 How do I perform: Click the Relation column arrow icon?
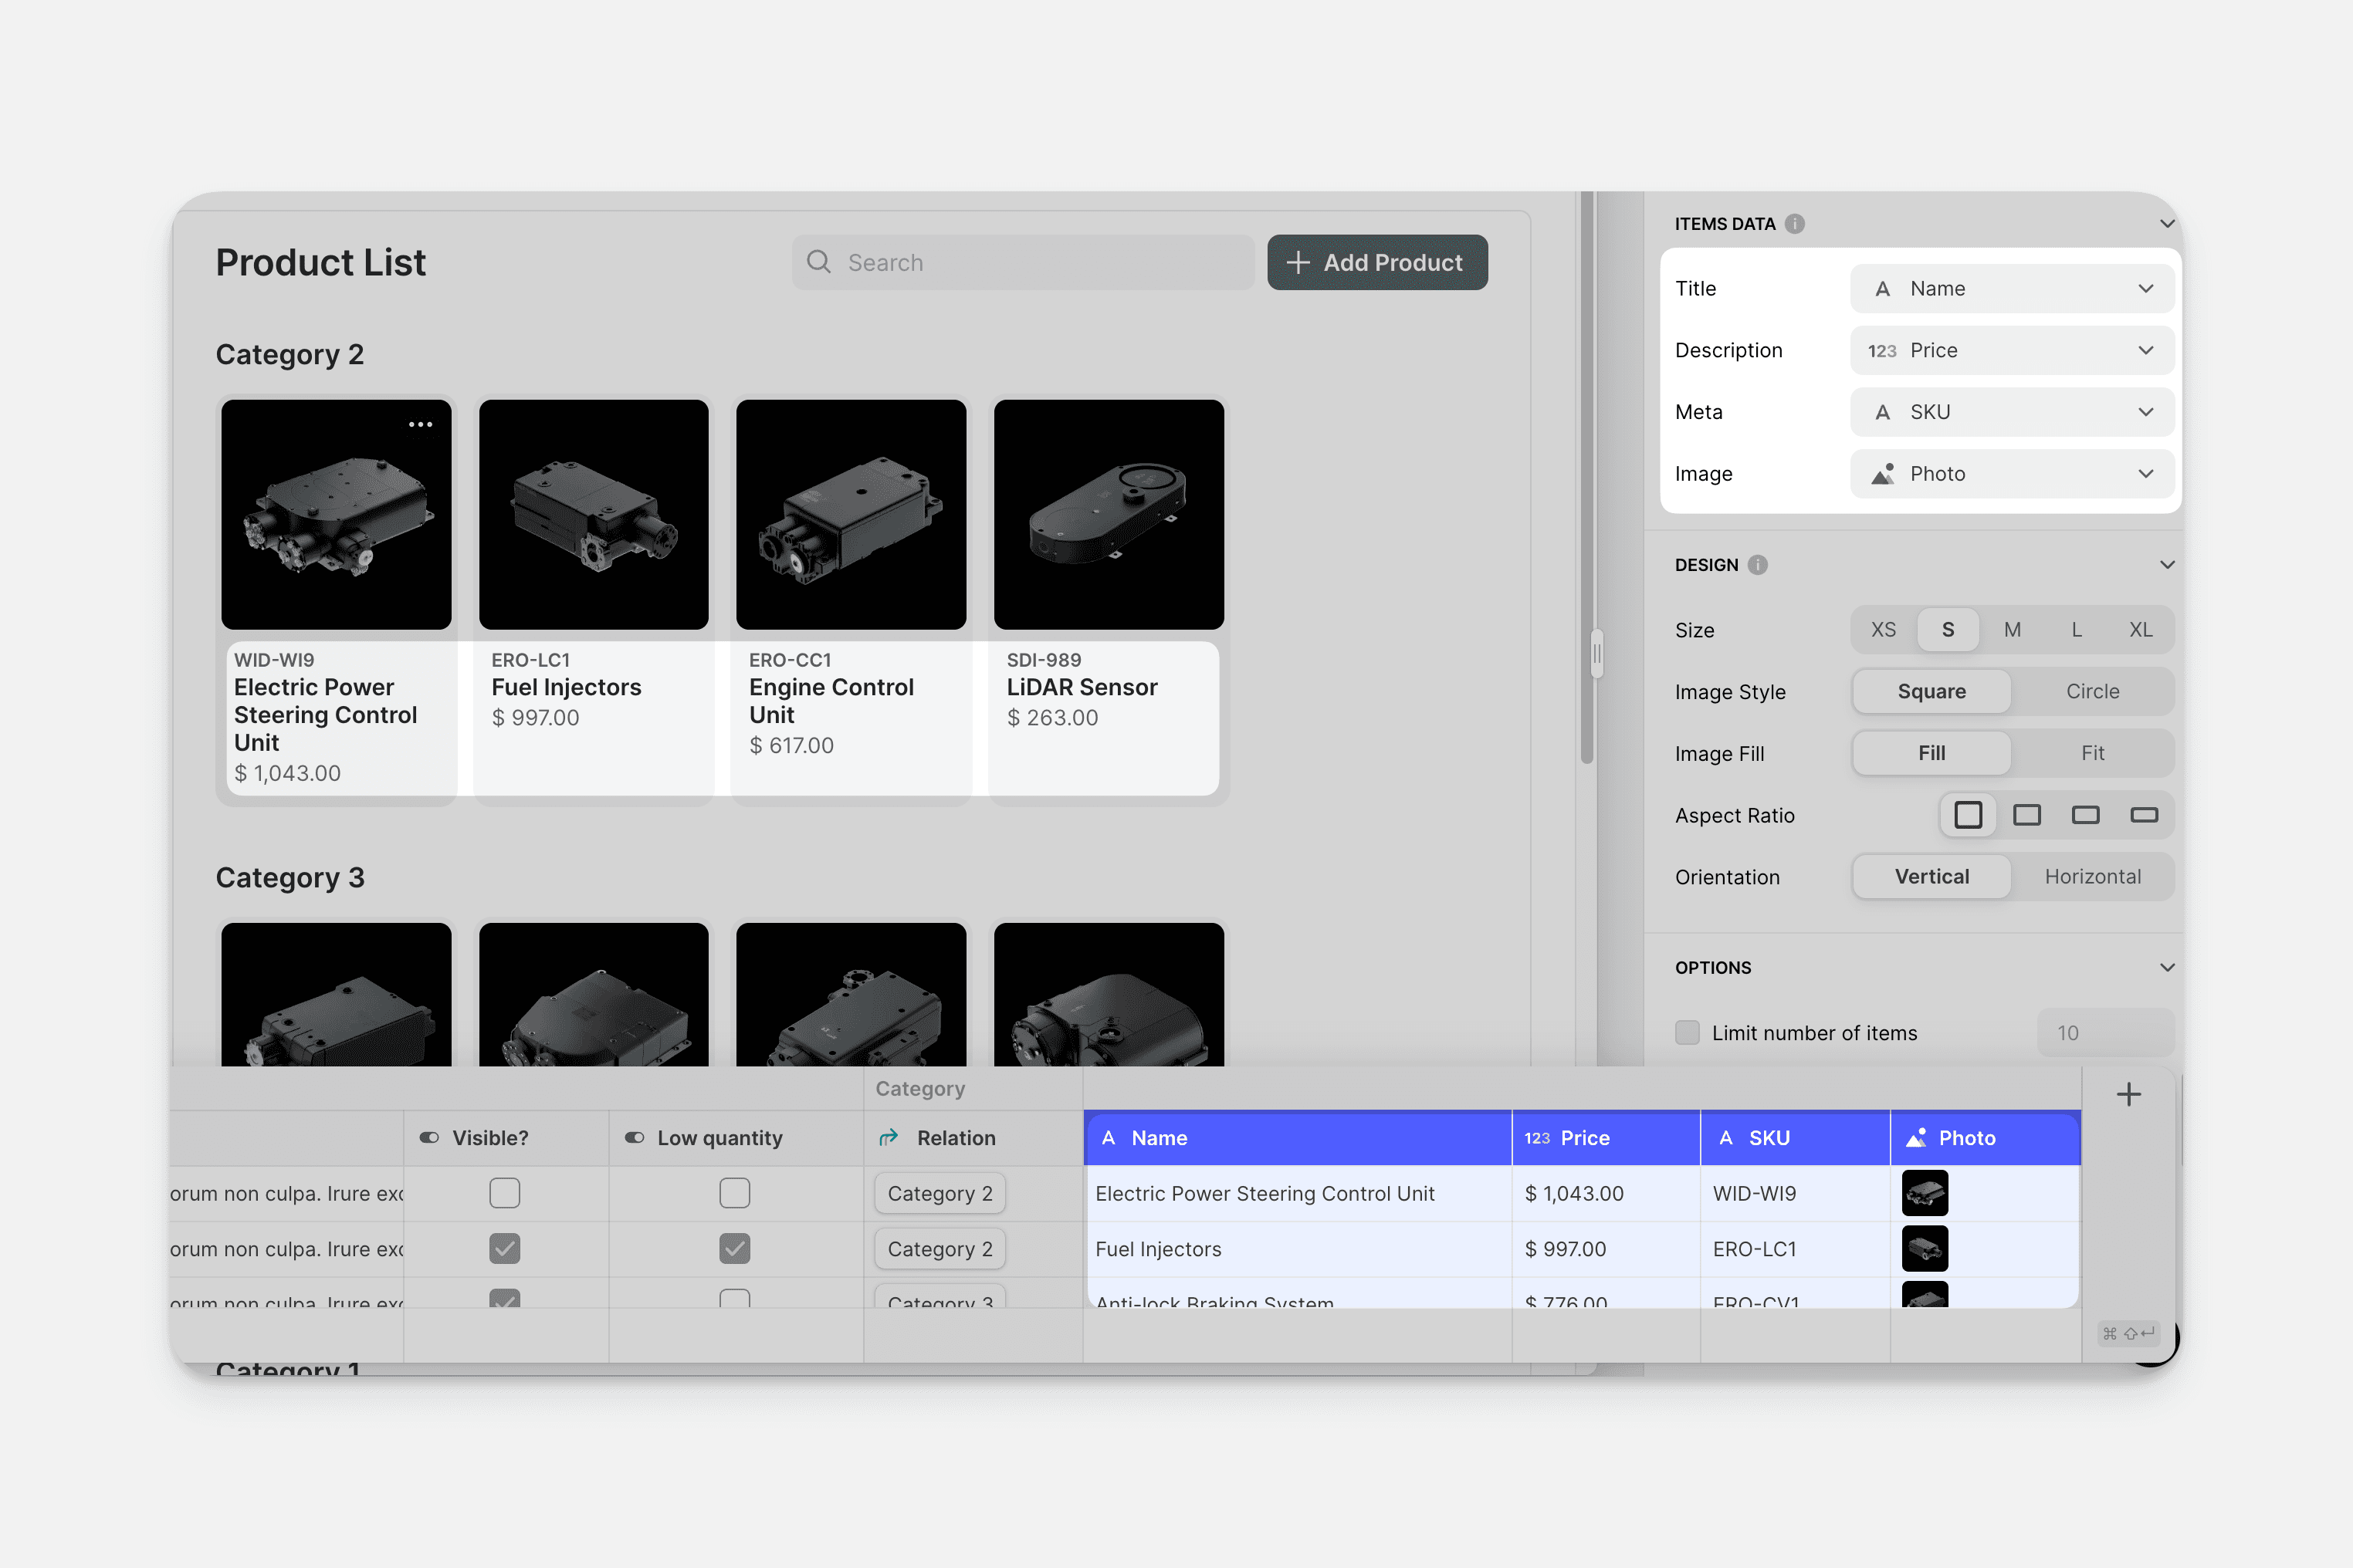tap(889, 1138)
